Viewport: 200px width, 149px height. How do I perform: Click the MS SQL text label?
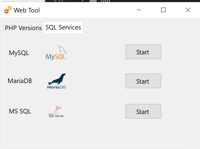click(20, 111)
